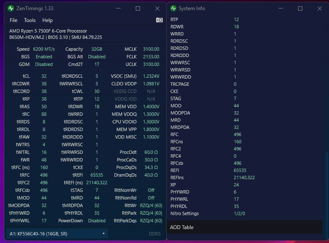Viewport: 329px width, 243px height.
Task: Click the System Info window logo icon
Action: [173, 8]
